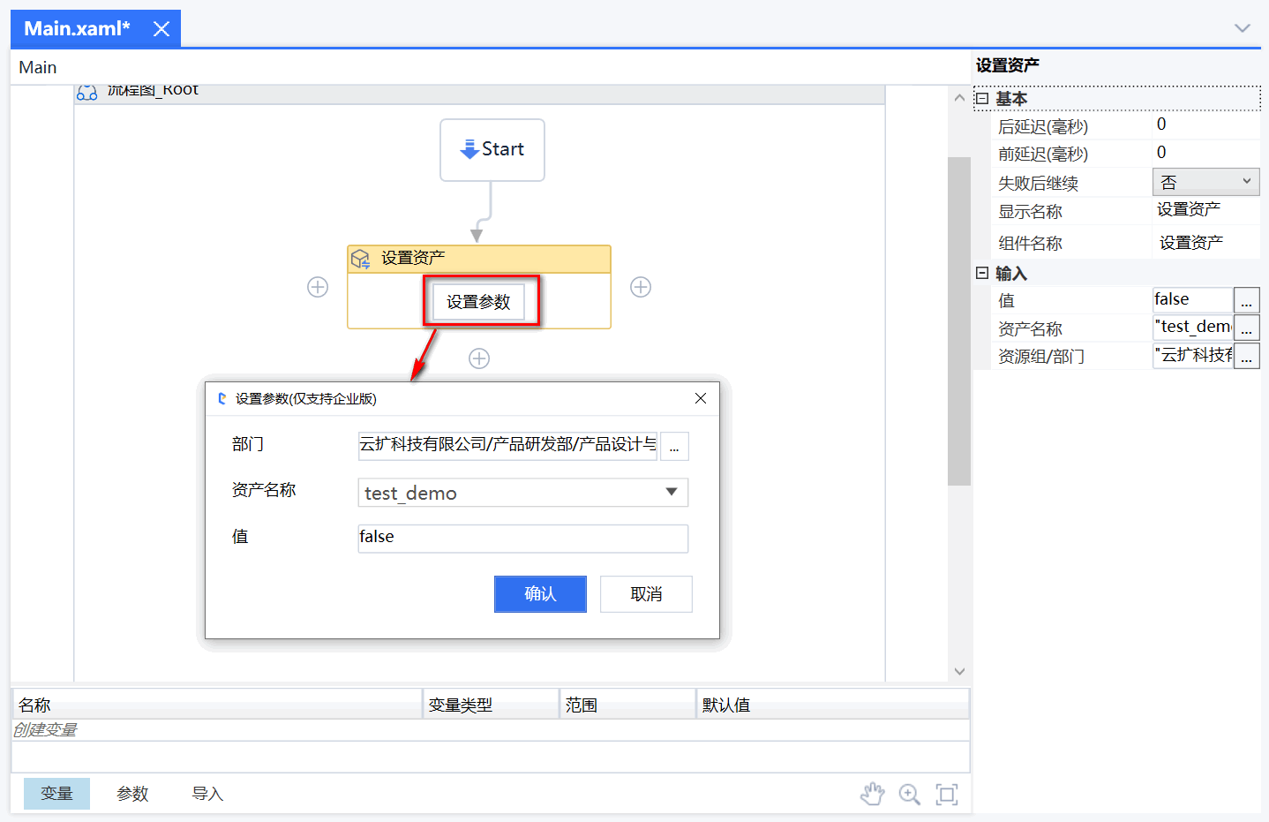
Task: Collapse the 输入 property section
Action: click(x=982, y=274)
